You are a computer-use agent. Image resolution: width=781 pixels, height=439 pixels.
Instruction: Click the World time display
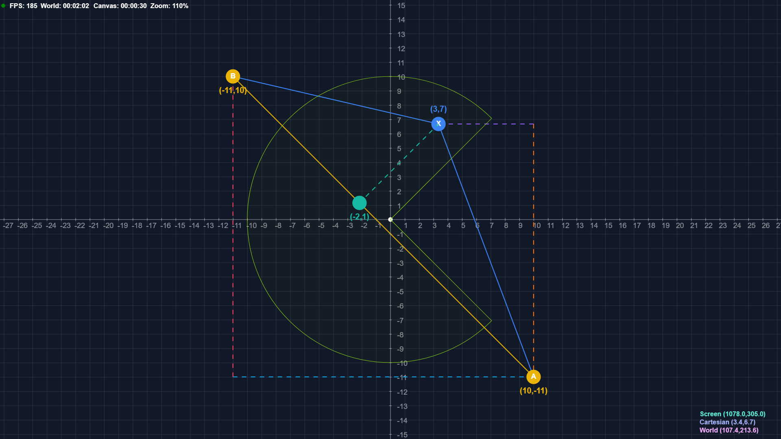(x=65, y=6)
